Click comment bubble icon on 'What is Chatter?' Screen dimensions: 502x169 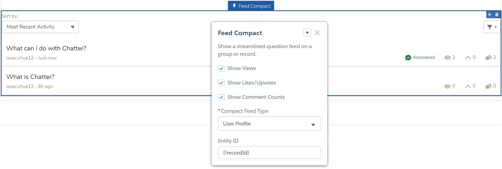pos(488,86)
